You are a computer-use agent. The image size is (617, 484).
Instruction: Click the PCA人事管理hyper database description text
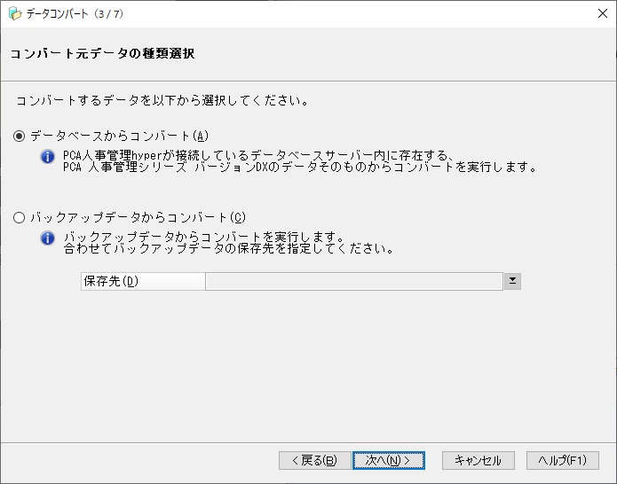pos(300,161)
